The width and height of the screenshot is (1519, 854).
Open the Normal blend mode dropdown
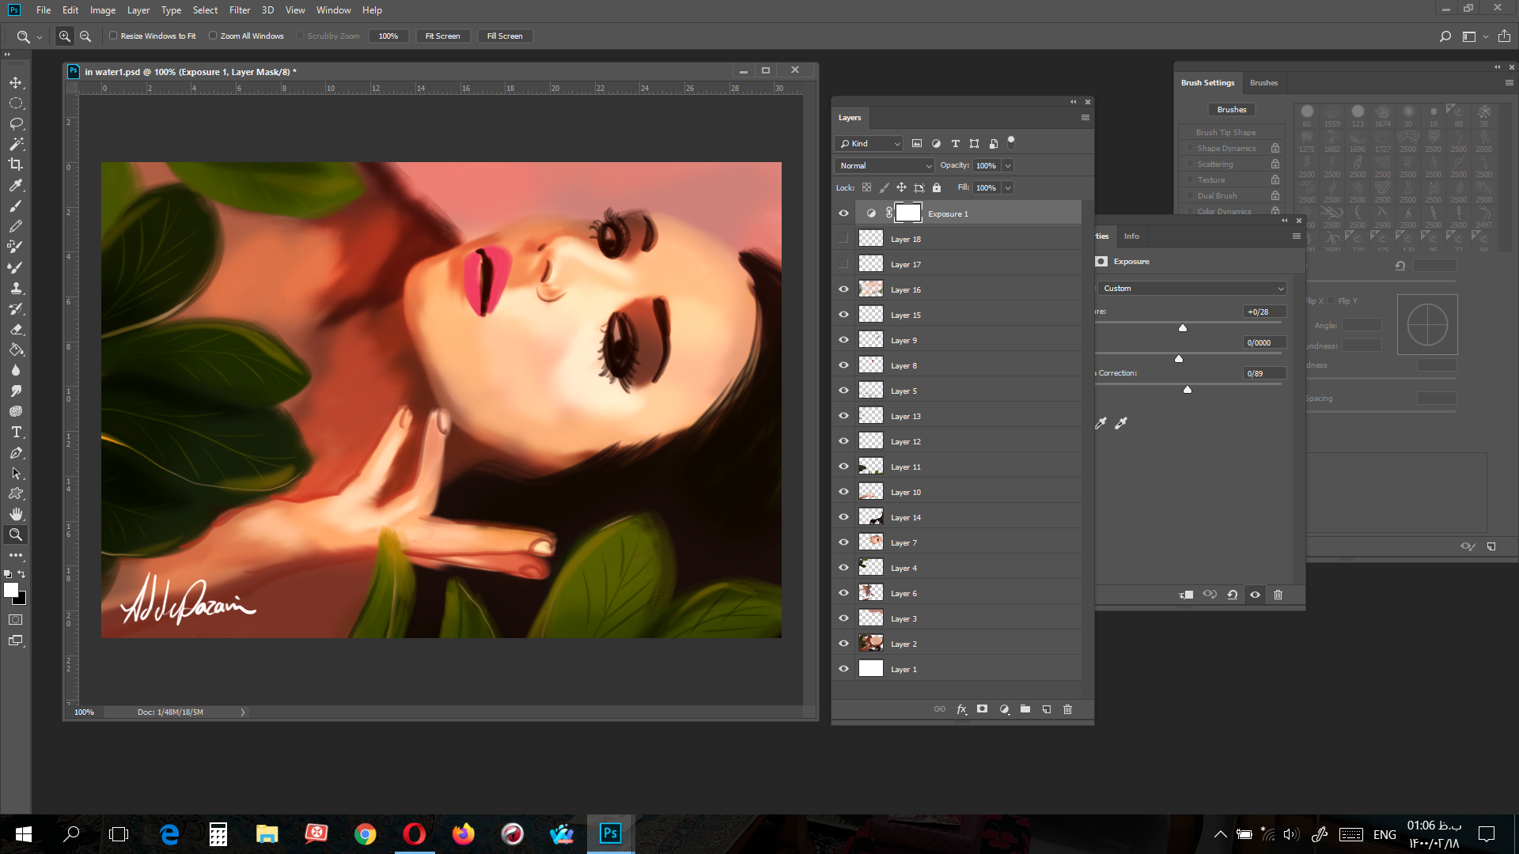tap(885, 166)
